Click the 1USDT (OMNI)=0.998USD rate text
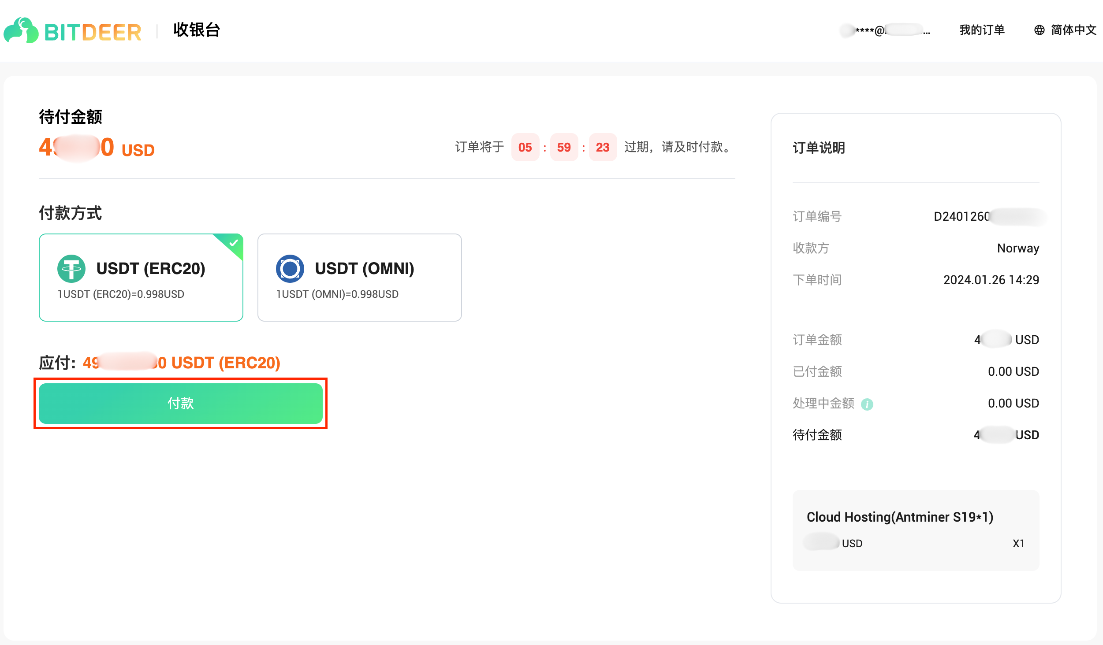This screenshot has width=1103, height=645. 337,294
